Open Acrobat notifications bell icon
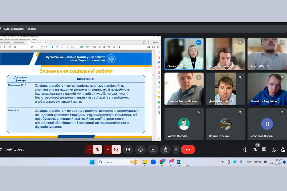Screen dimensions: 287x191 (x=148, y=42)
